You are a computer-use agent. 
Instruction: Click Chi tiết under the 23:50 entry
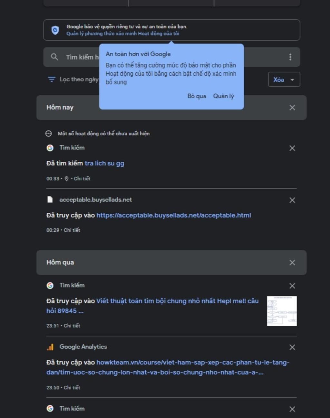[x=72, y=387]
